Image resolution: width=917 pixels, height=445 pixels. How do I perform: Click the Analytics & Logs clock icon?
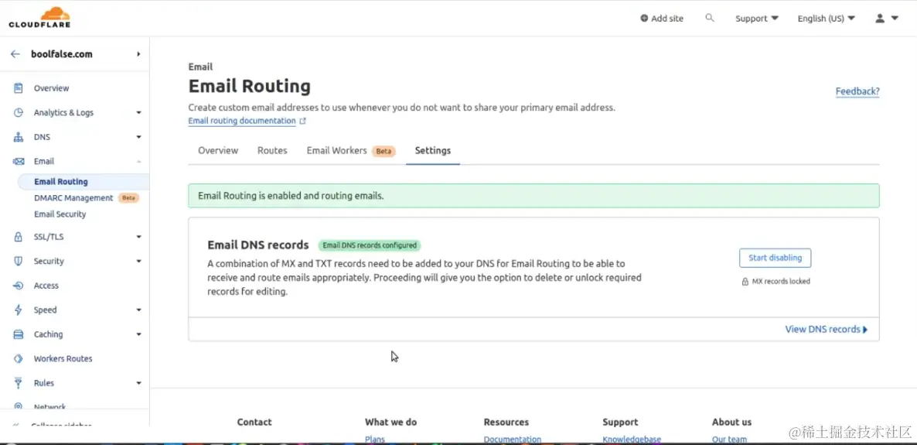18,112
